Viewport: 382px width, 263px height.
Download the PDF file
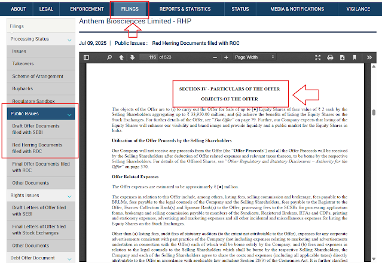click(343, 57)
